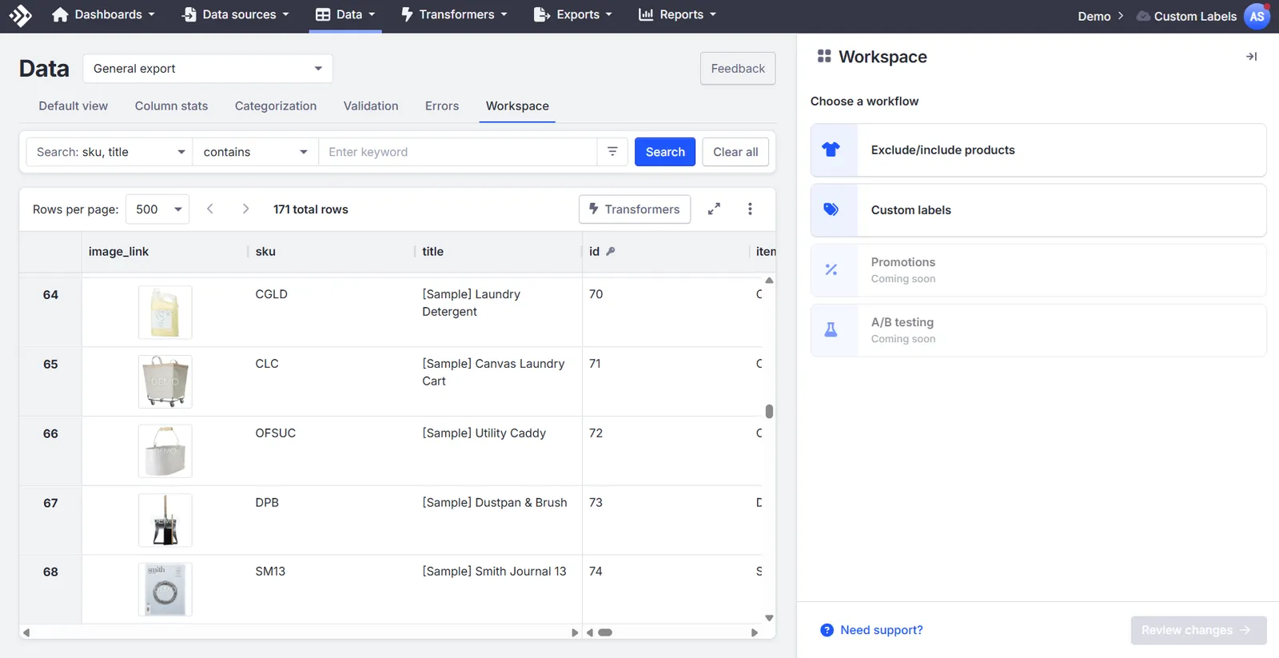Image resolution: width=1279 pixels, height=658 pixels.
Task: Open the Reports dropdown menu
Action: 678,14
